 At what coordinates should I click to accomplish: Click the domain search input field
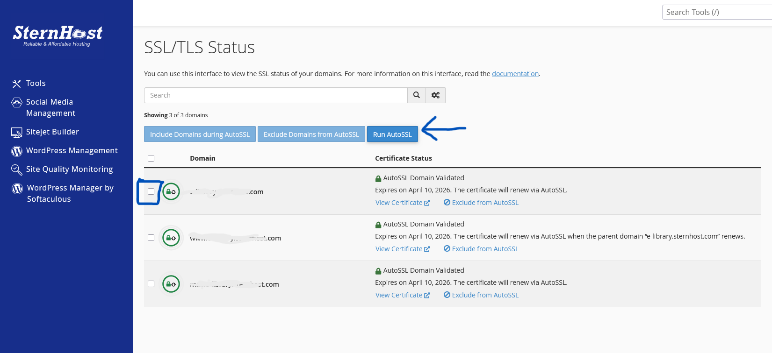276,95
